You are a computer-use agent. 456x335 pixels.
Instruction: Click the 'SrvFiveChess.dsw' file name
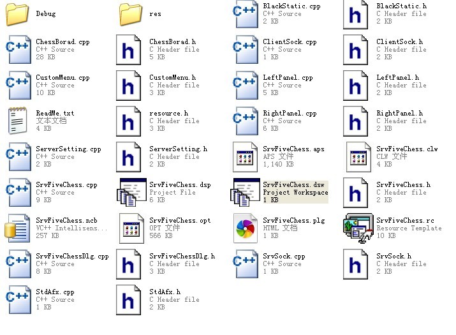(x=293, y=185)
